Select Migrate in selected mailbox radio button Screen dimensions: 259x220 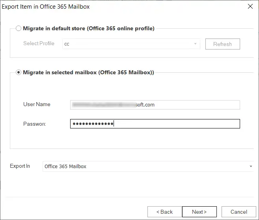tap(19, 72)
